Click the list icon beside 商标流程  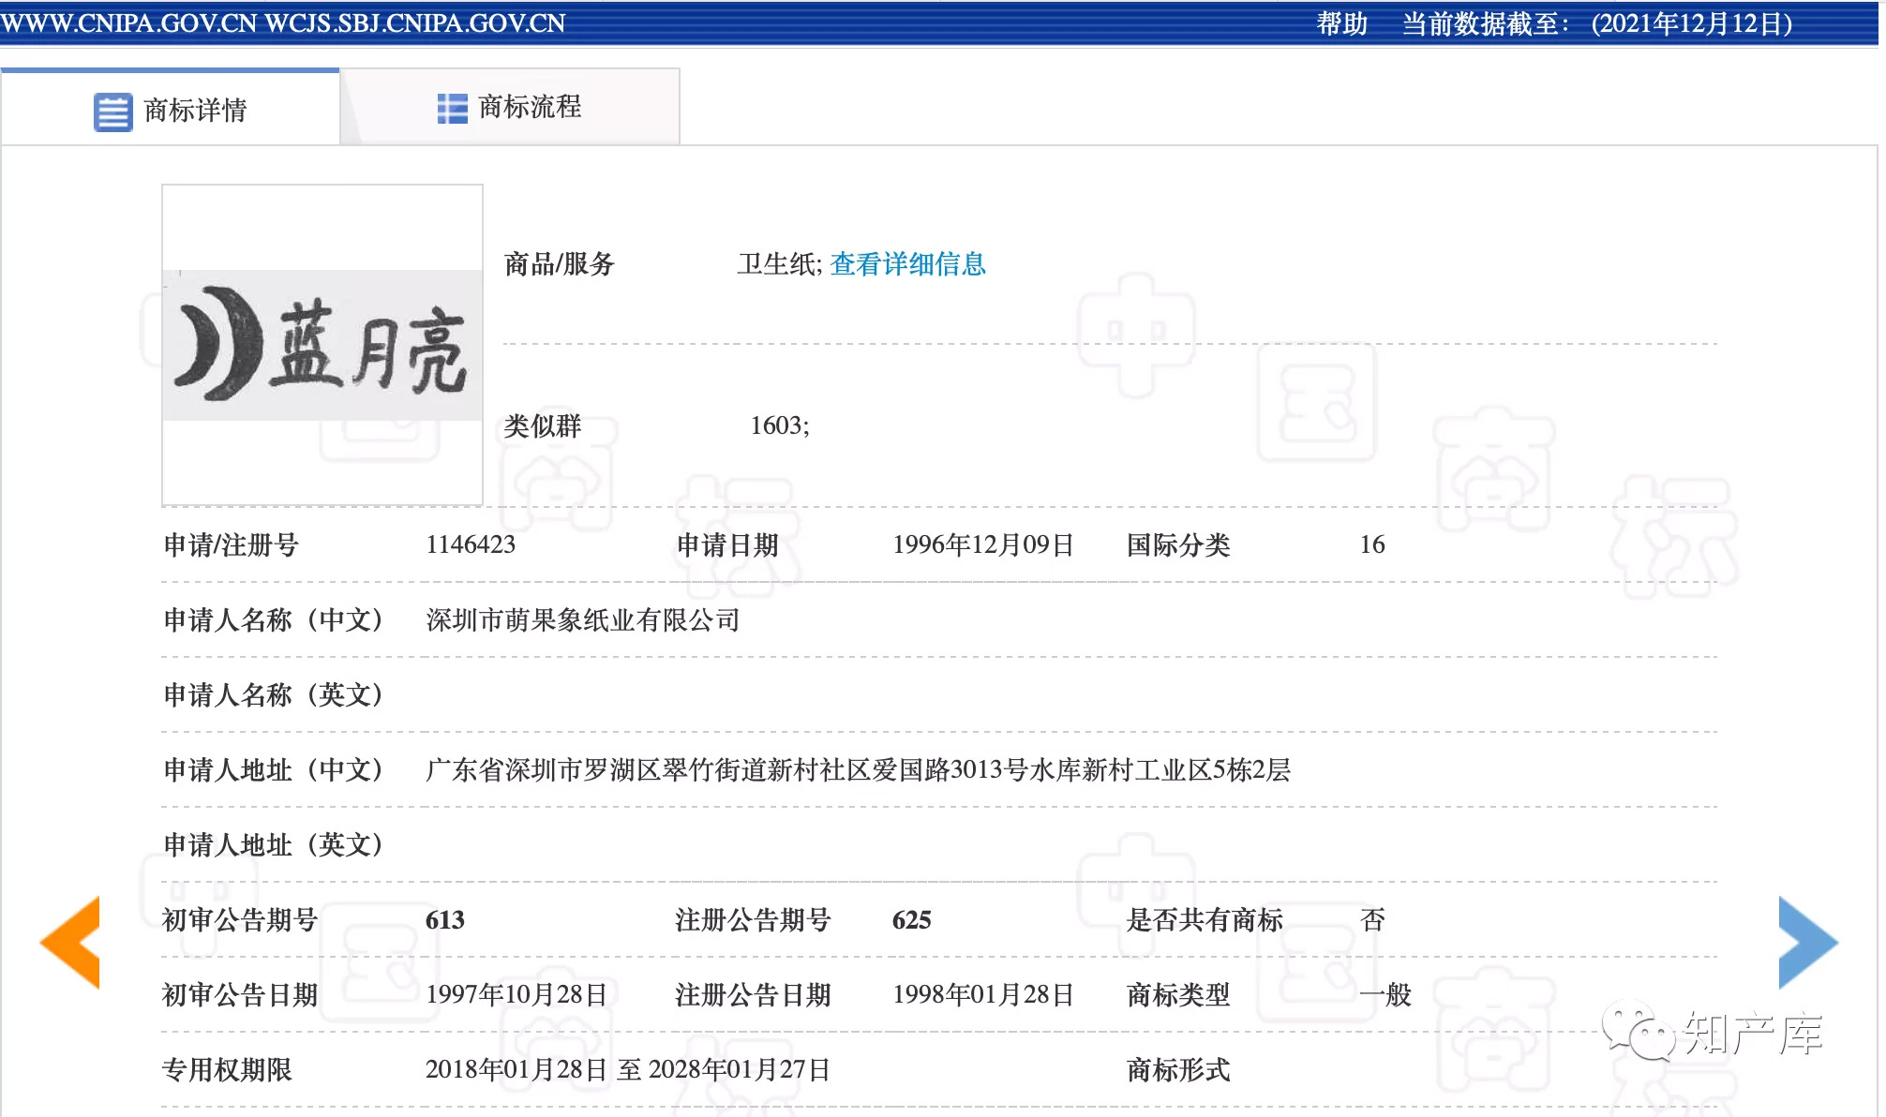tap(452, 108)
